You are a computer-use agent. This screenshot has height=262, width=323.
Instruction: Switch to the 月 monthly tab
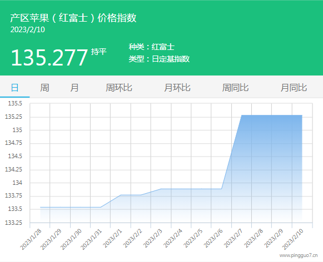(x=74, y=88)
